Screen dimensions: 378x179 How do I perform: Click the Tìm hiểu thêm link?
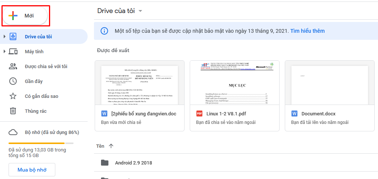click(x=307, y=31)
